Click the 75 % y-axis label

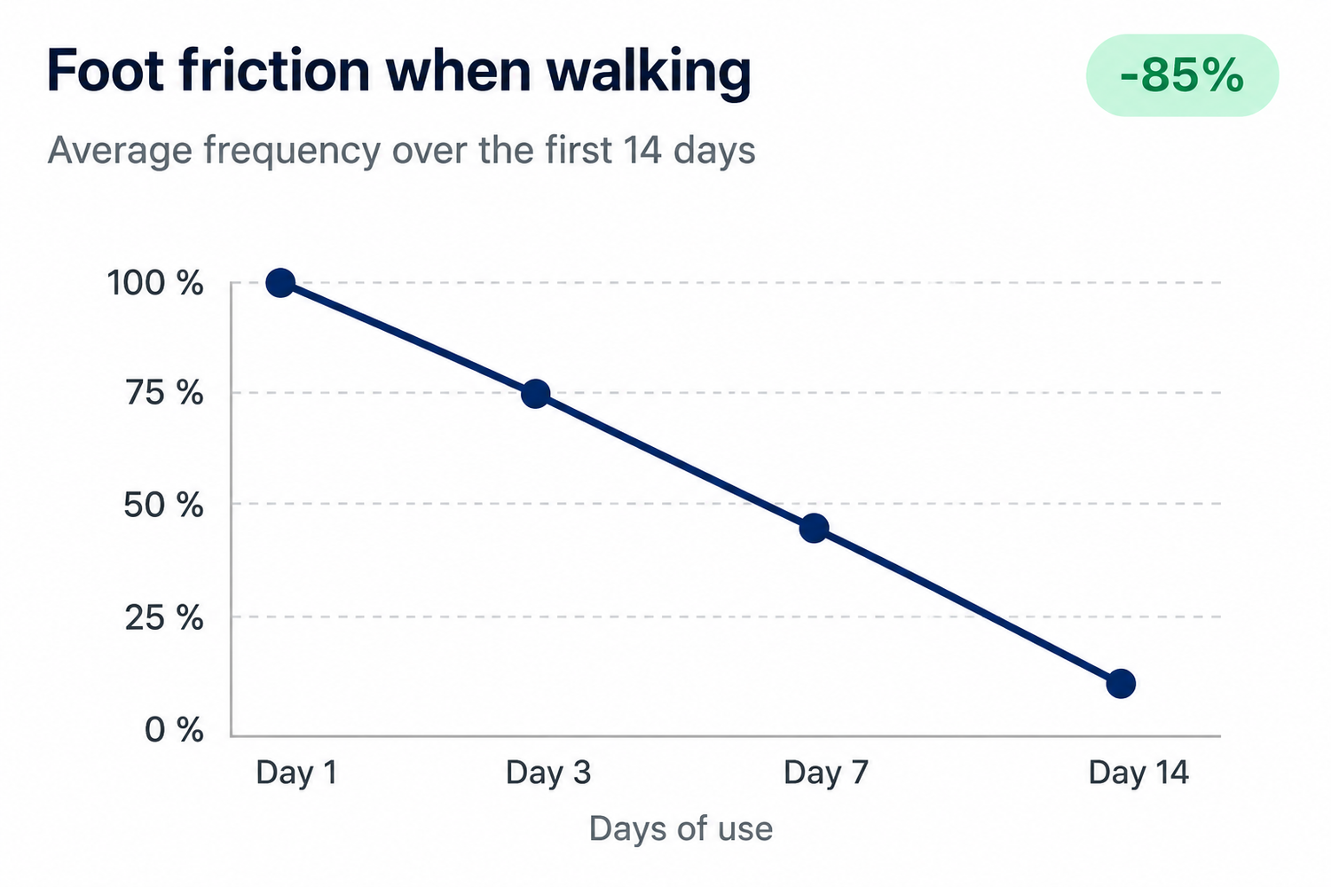[x=164, y=393]
